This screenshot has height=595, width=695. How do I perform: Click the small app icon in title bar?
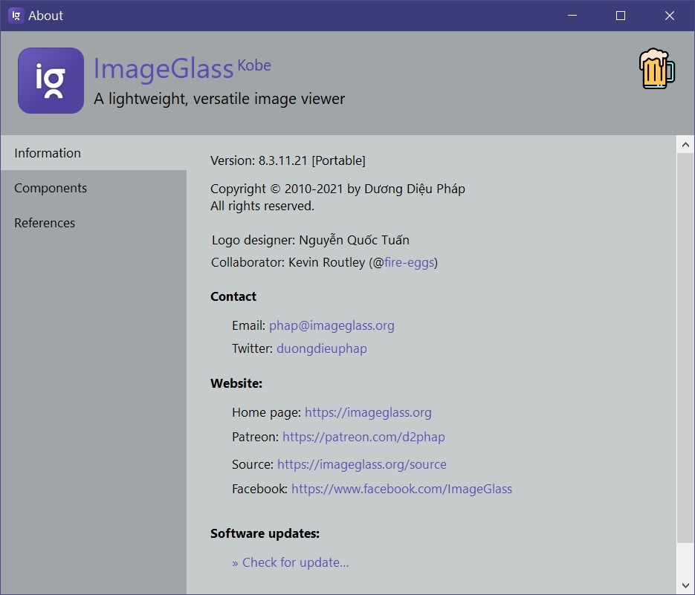point(16,16)
